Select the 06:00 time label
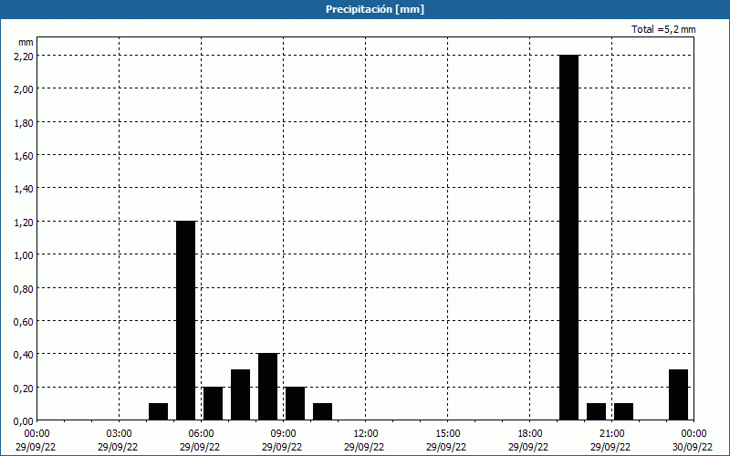This screenshot has height=456, width=730. (201, 434)
